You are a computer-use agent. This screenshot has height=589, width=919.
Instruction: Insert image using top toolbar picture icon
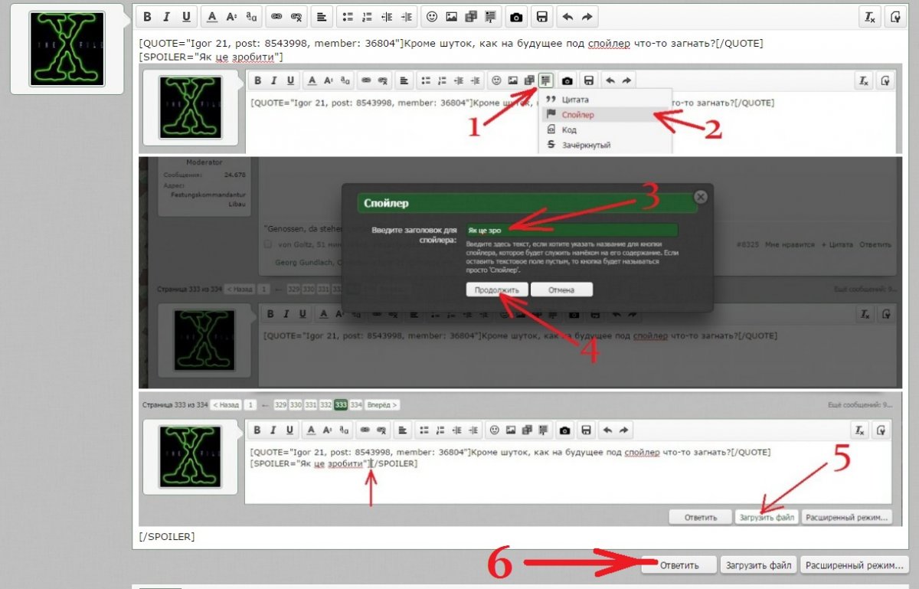(452, 16)
